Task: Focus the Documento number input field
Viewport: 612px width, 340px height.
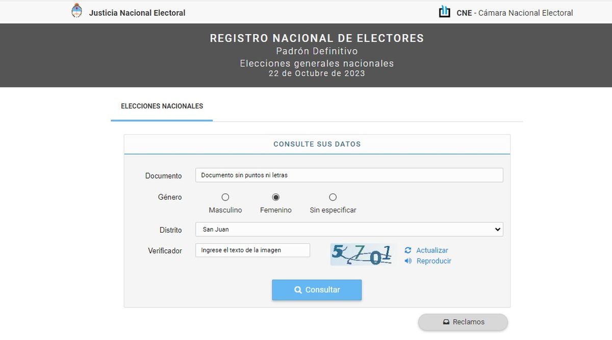Action: pyautogui.click(x=349, y=175)
